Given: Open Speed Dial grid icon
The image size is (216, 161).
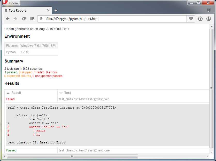Looking at the screenshot, I should tap(32, 19).
